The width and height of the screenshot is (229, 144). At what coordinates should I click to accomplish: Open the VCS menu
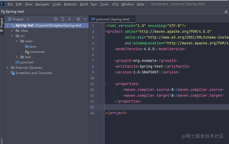tap(115, 4)
